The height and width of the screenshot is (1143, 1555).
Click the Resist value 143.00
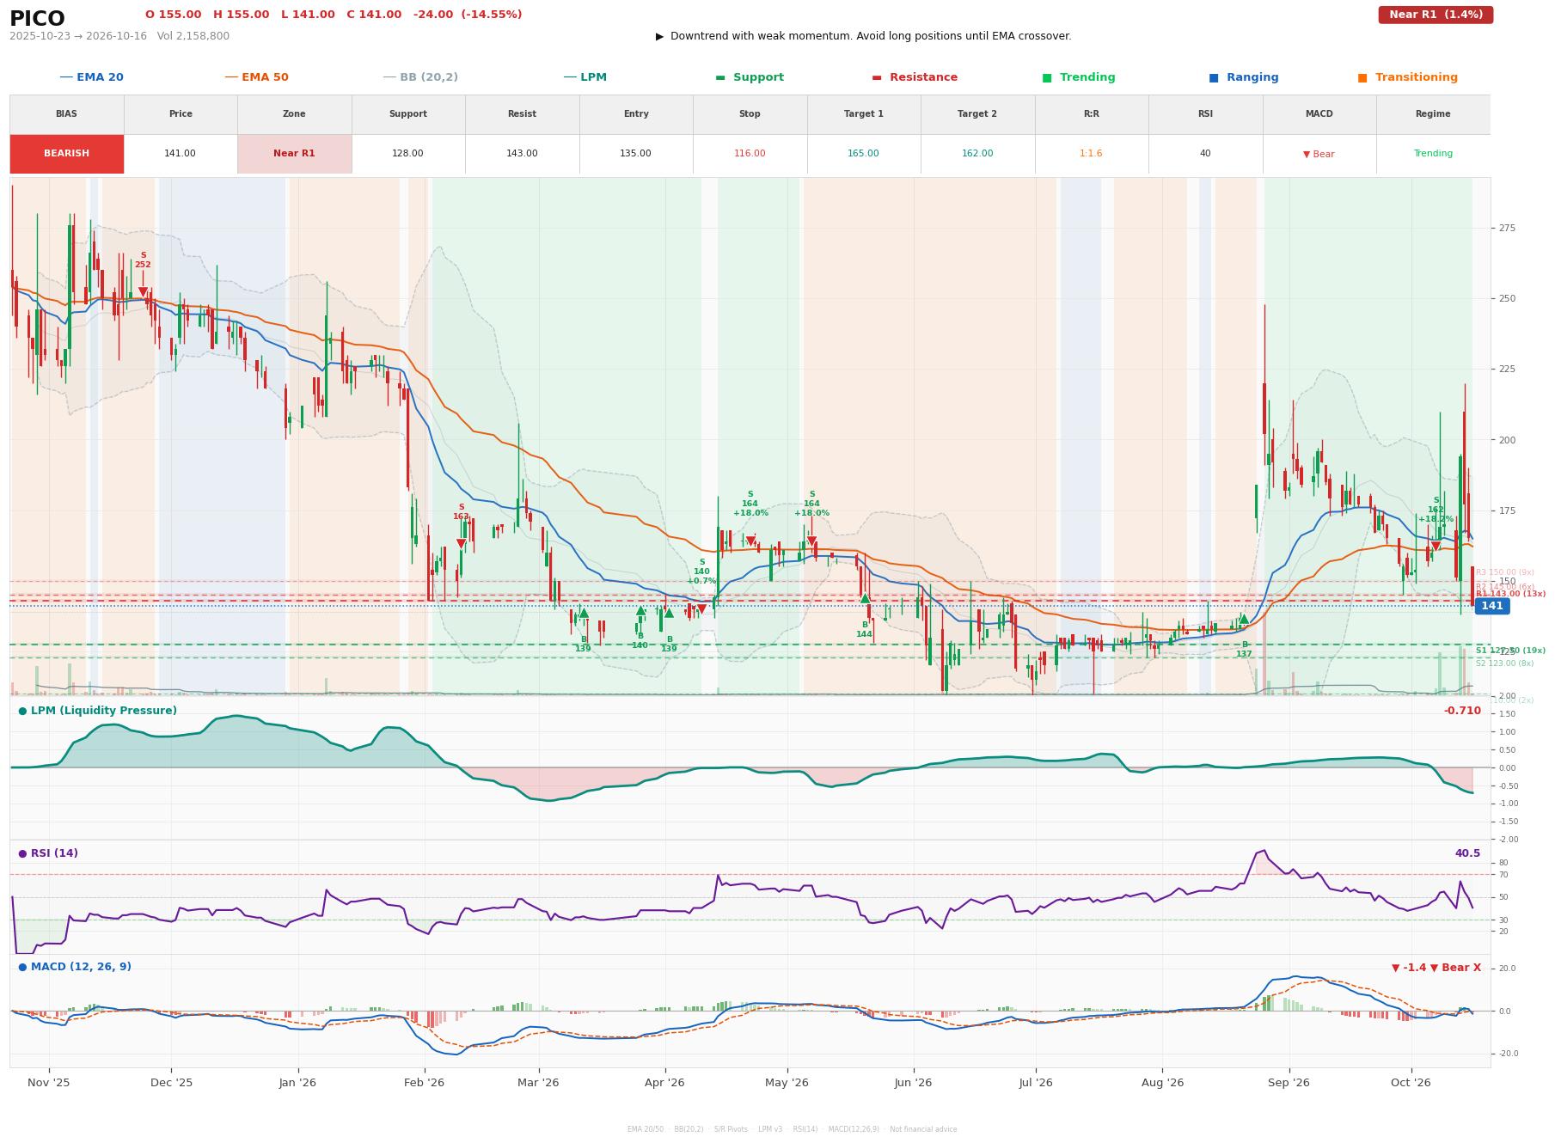tap(522, 154)
